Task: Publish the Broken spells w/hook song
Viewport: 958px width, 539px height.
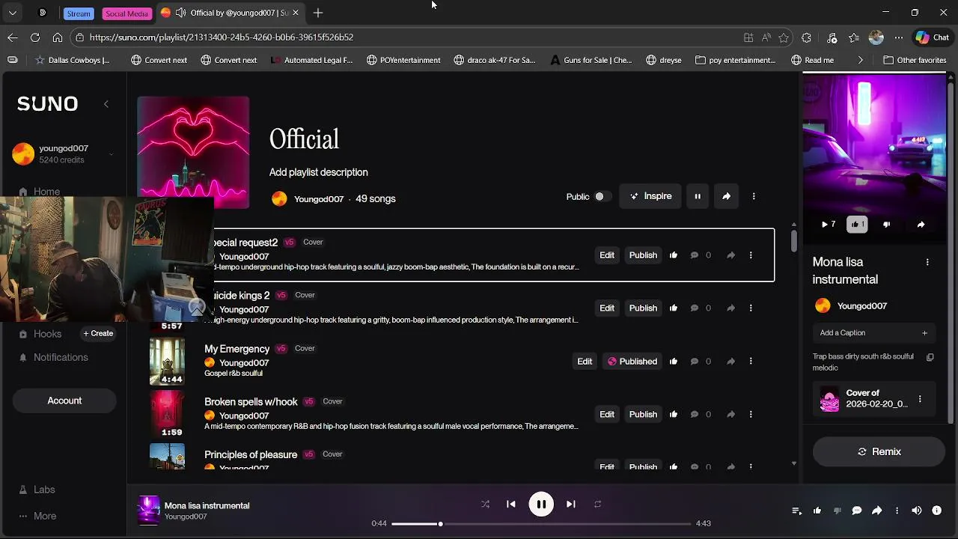Action: [643, 415]
